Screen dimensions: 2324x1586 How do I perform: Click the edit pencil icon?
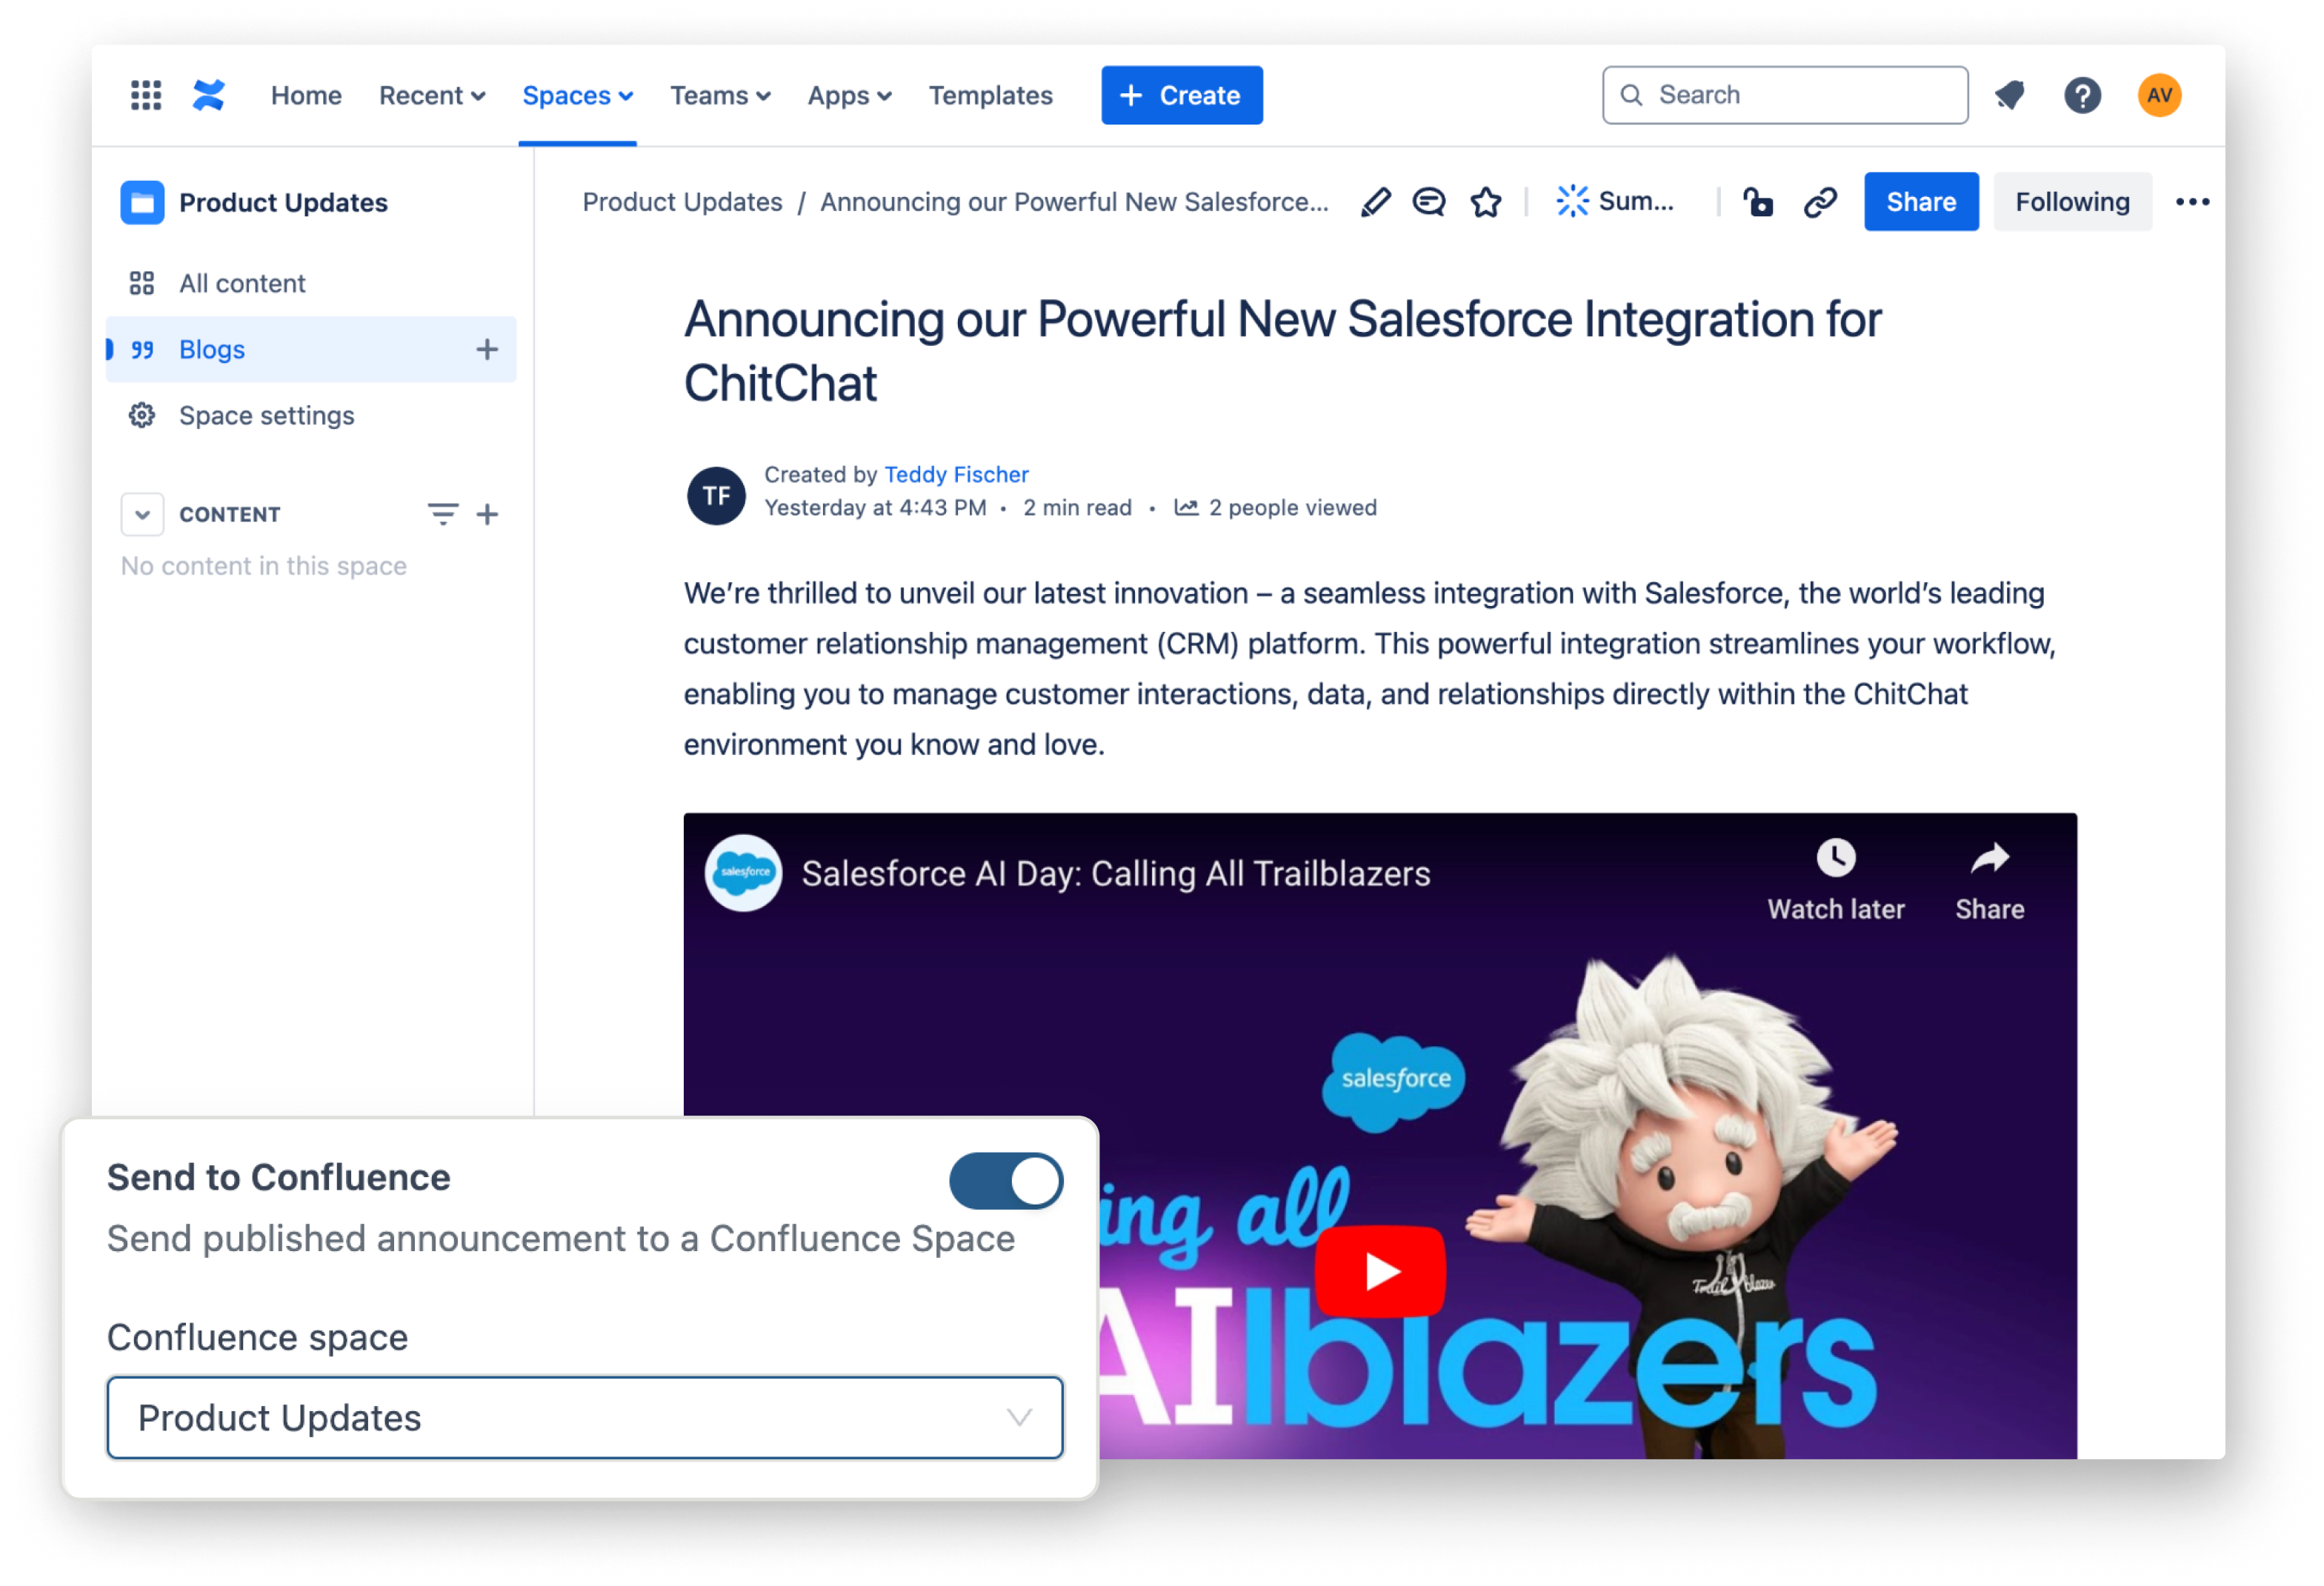pos(1375,202)
